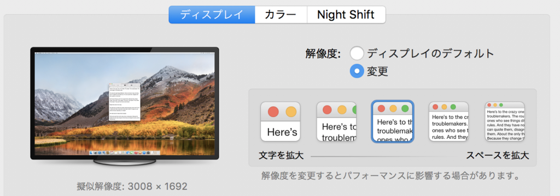Choose the fourth scaling thumbnail ending "rules. And they"

click(448, 121)
